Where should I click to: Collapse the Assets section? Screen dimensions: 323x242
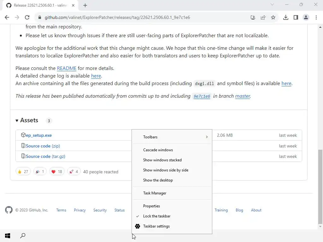(x=27, y=120)
